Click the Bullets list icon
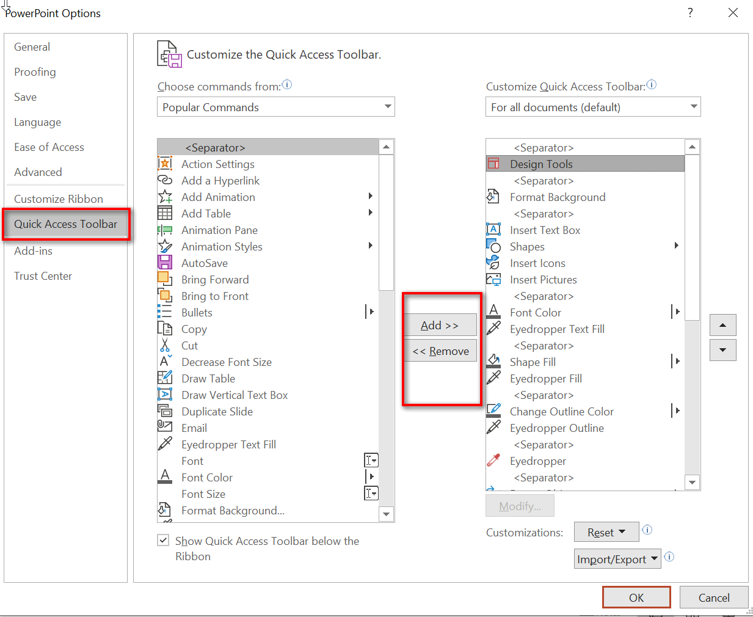753x617 pixels. click(x=165, y=312)
